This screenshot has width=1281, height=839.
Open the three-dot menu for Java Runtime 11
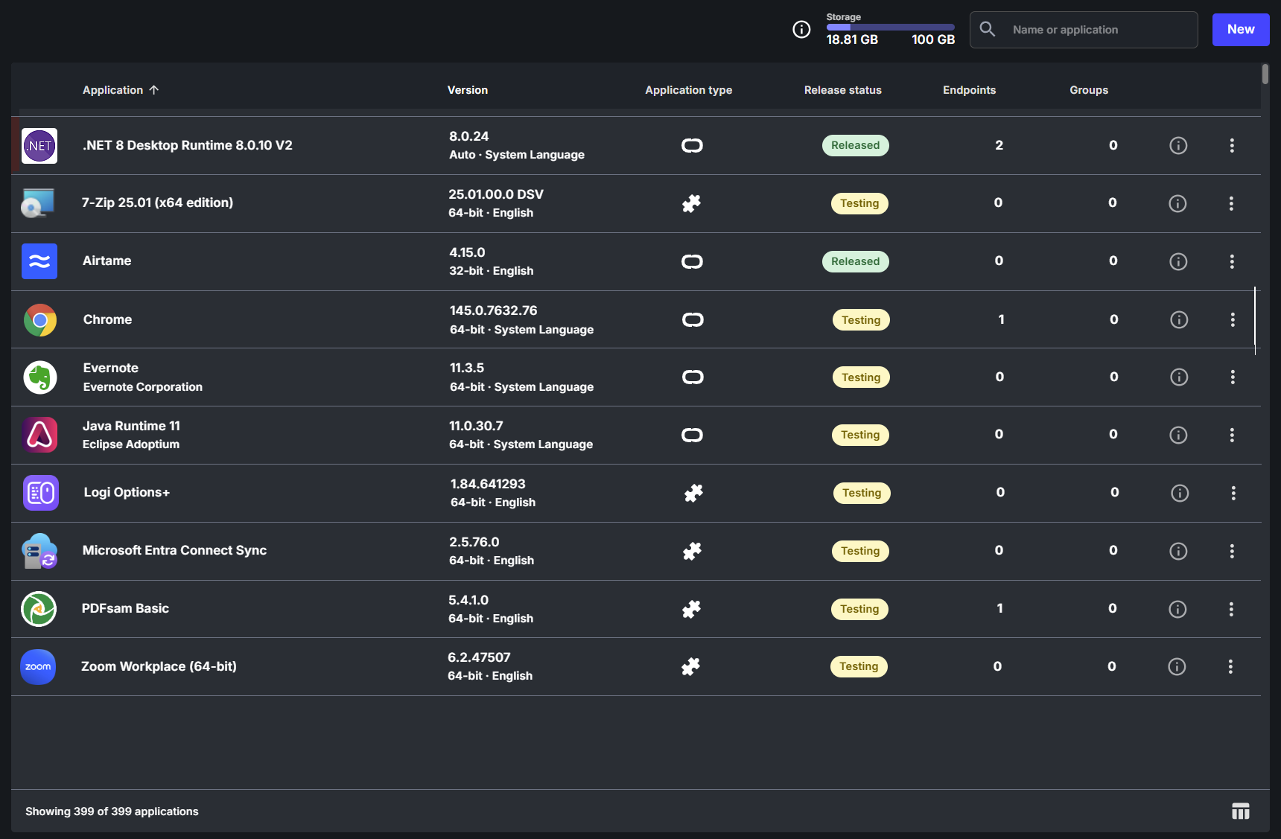1232,435
